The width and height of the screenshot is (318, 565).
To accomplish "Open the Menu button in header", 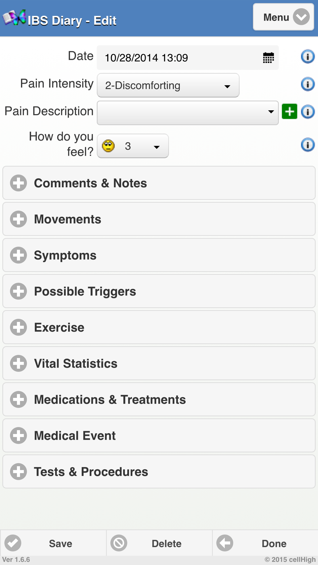I will [x=283, y=17].
